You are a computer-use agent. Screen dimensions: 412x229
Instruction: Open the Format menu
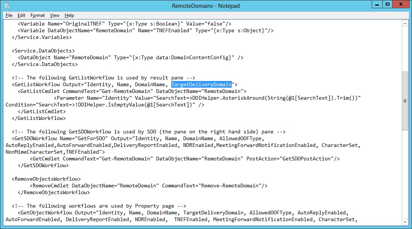[x=38, y=15]
